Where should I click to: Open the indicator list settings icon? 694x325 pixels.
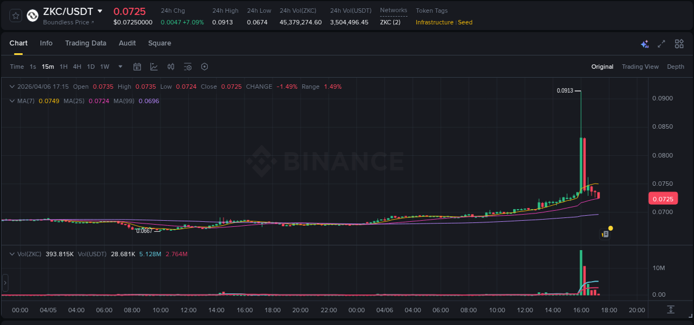coord(188,67)
